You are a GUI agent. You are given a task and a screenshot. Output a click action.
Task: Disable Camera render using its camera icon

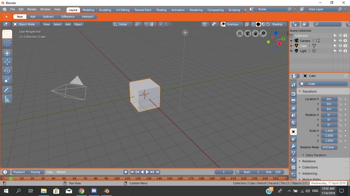345,41
